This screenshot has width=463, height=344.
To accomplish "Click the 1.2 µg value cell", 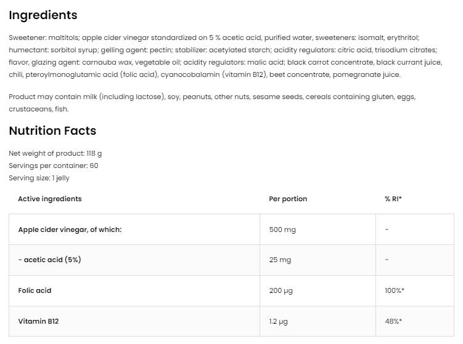I will pos(280,321).
